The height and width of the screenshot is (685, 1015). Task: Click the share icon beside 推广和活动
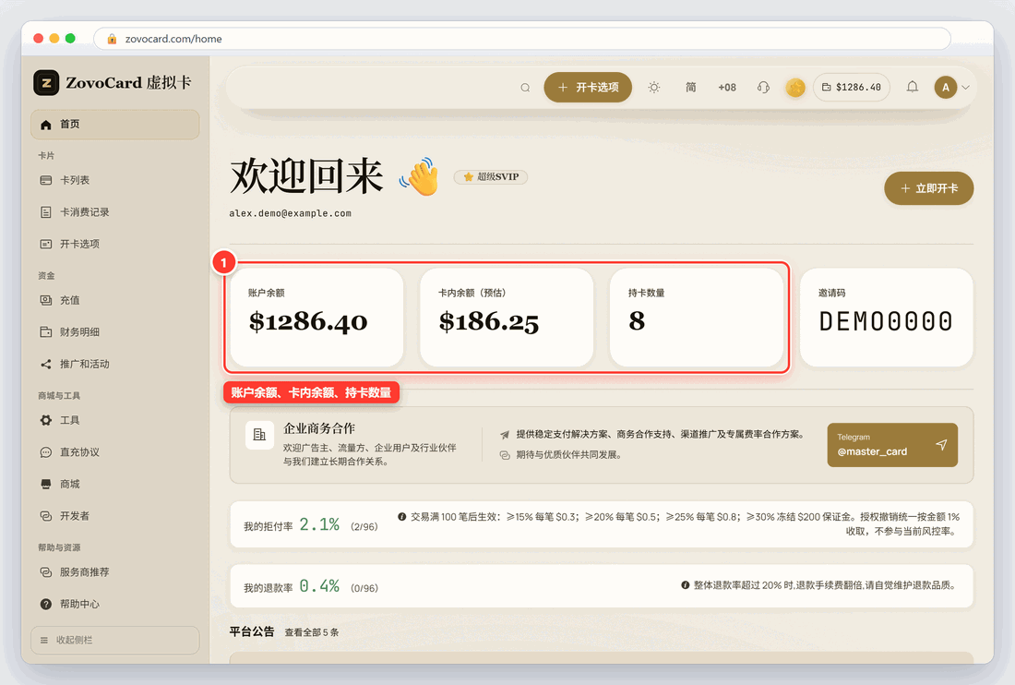[x=46, y=365]
